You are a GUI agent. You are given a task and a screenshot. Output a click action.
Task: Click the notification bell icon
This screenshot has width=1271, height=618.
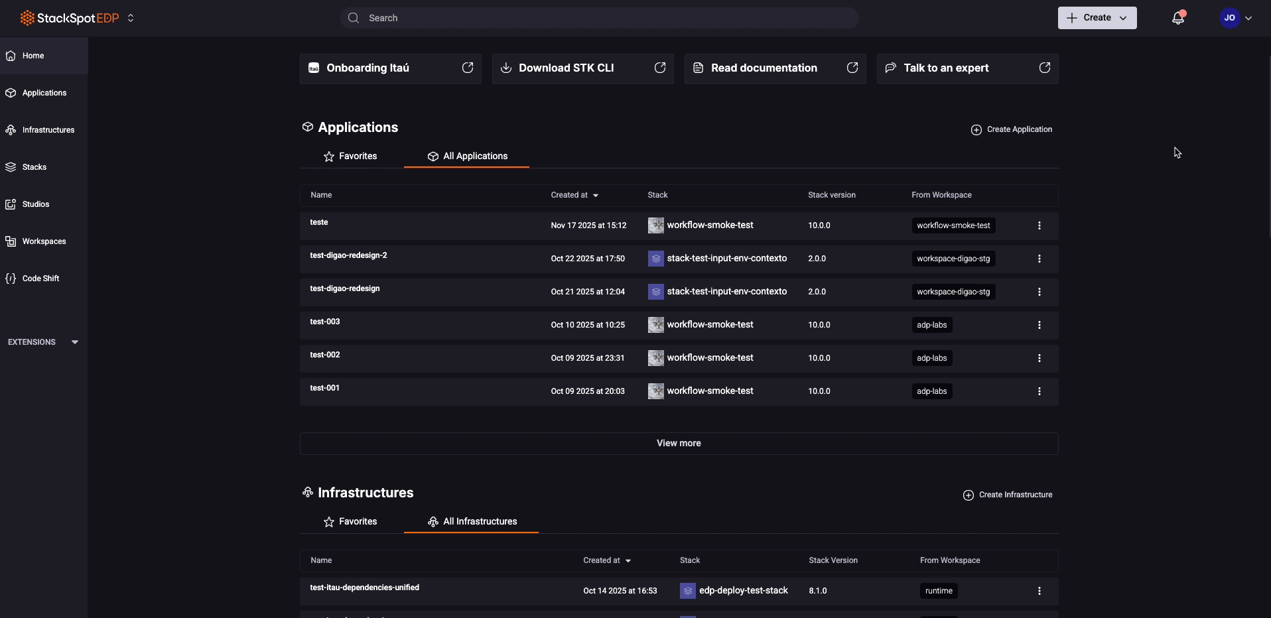pyautogui.click(x=1177, y=19)
